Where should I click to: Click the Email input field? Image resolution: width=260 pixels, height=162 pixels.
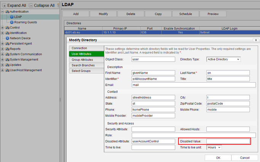click(194, 85)
